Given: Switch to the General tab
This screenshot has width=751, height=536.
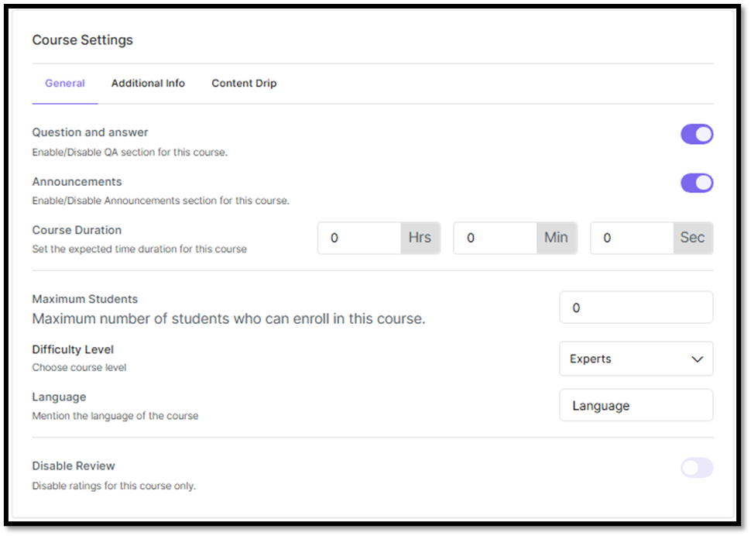Looking at the screenshot, I should 65,84.
